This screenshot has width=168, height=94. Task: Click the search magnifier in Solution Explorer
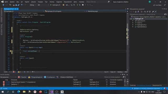pos(165,14)
